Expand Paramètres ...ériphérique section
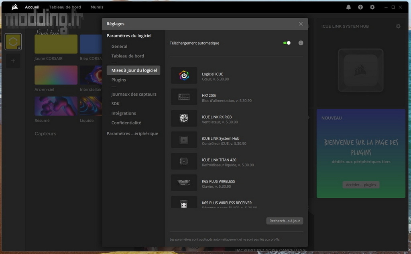Image resolution: width=411 pixels, height=254 pixels. [x=132, y=133]
